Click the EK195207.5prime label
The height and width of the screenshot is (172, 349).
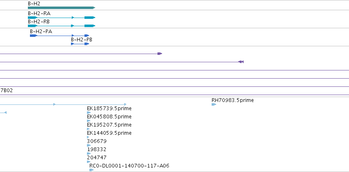pos(109,125)
